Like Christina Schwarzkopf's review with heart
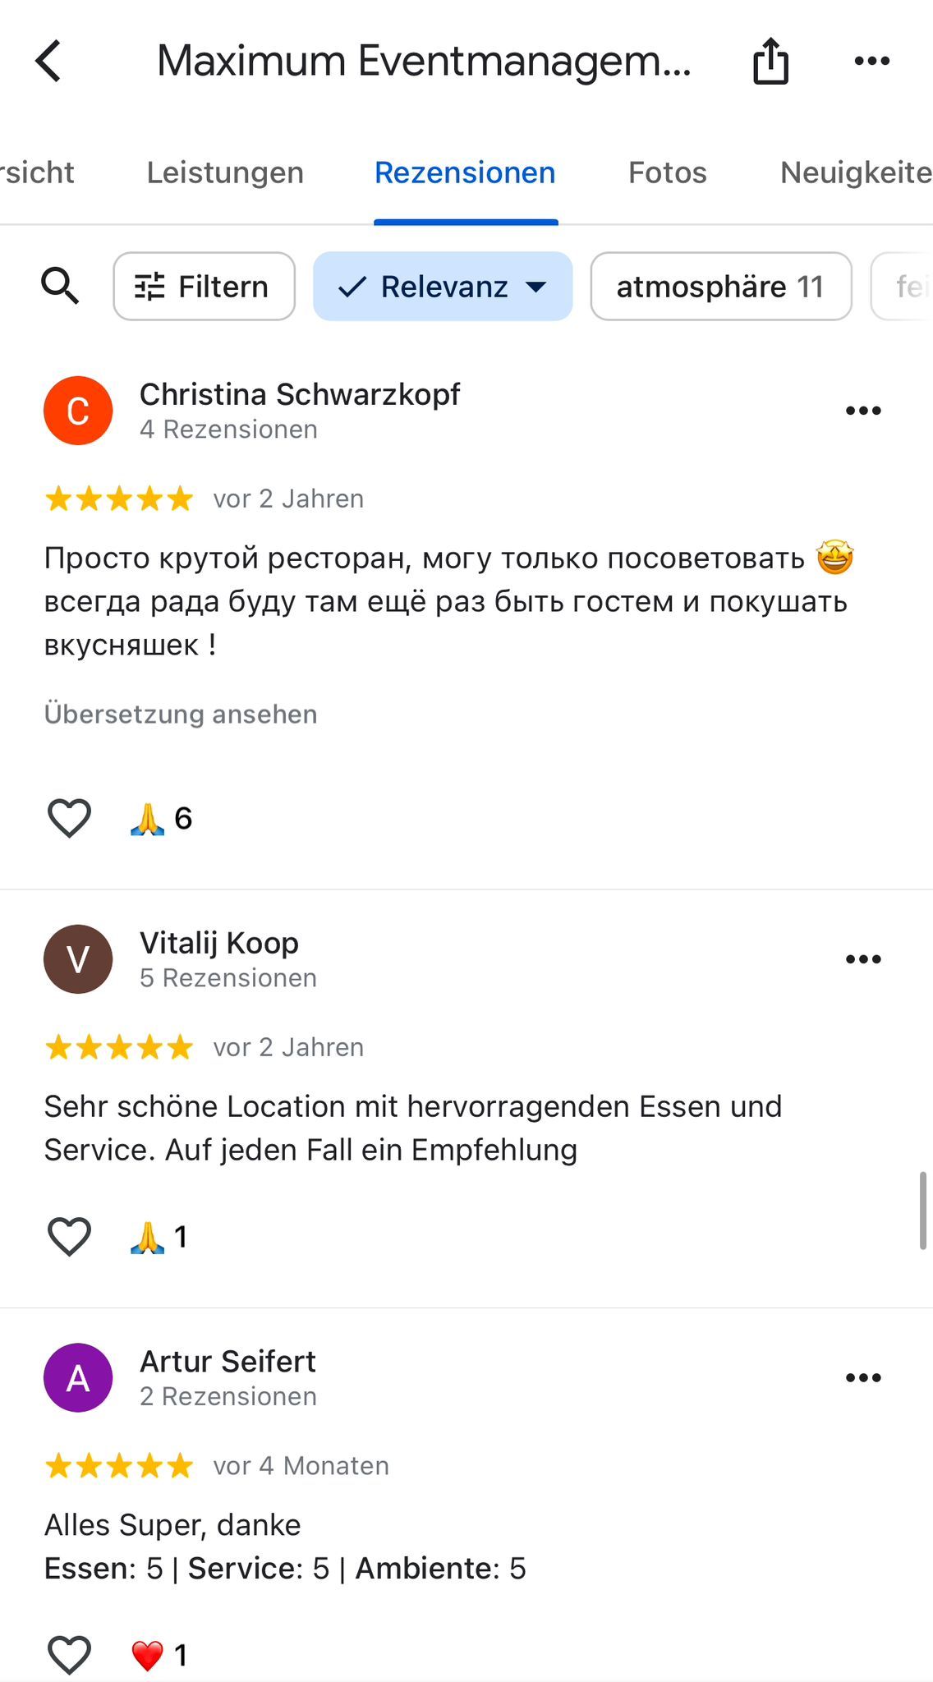The image size is (933, 1682). point(69,819)
